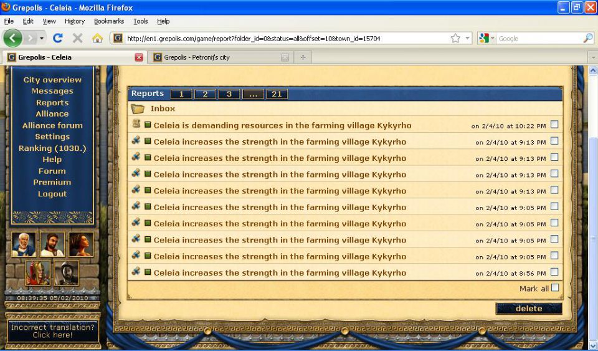Viewport: 598px width, 351px height.
Task: Open a new browser tab
Action: pyautogui.click(x=303, y=57)
